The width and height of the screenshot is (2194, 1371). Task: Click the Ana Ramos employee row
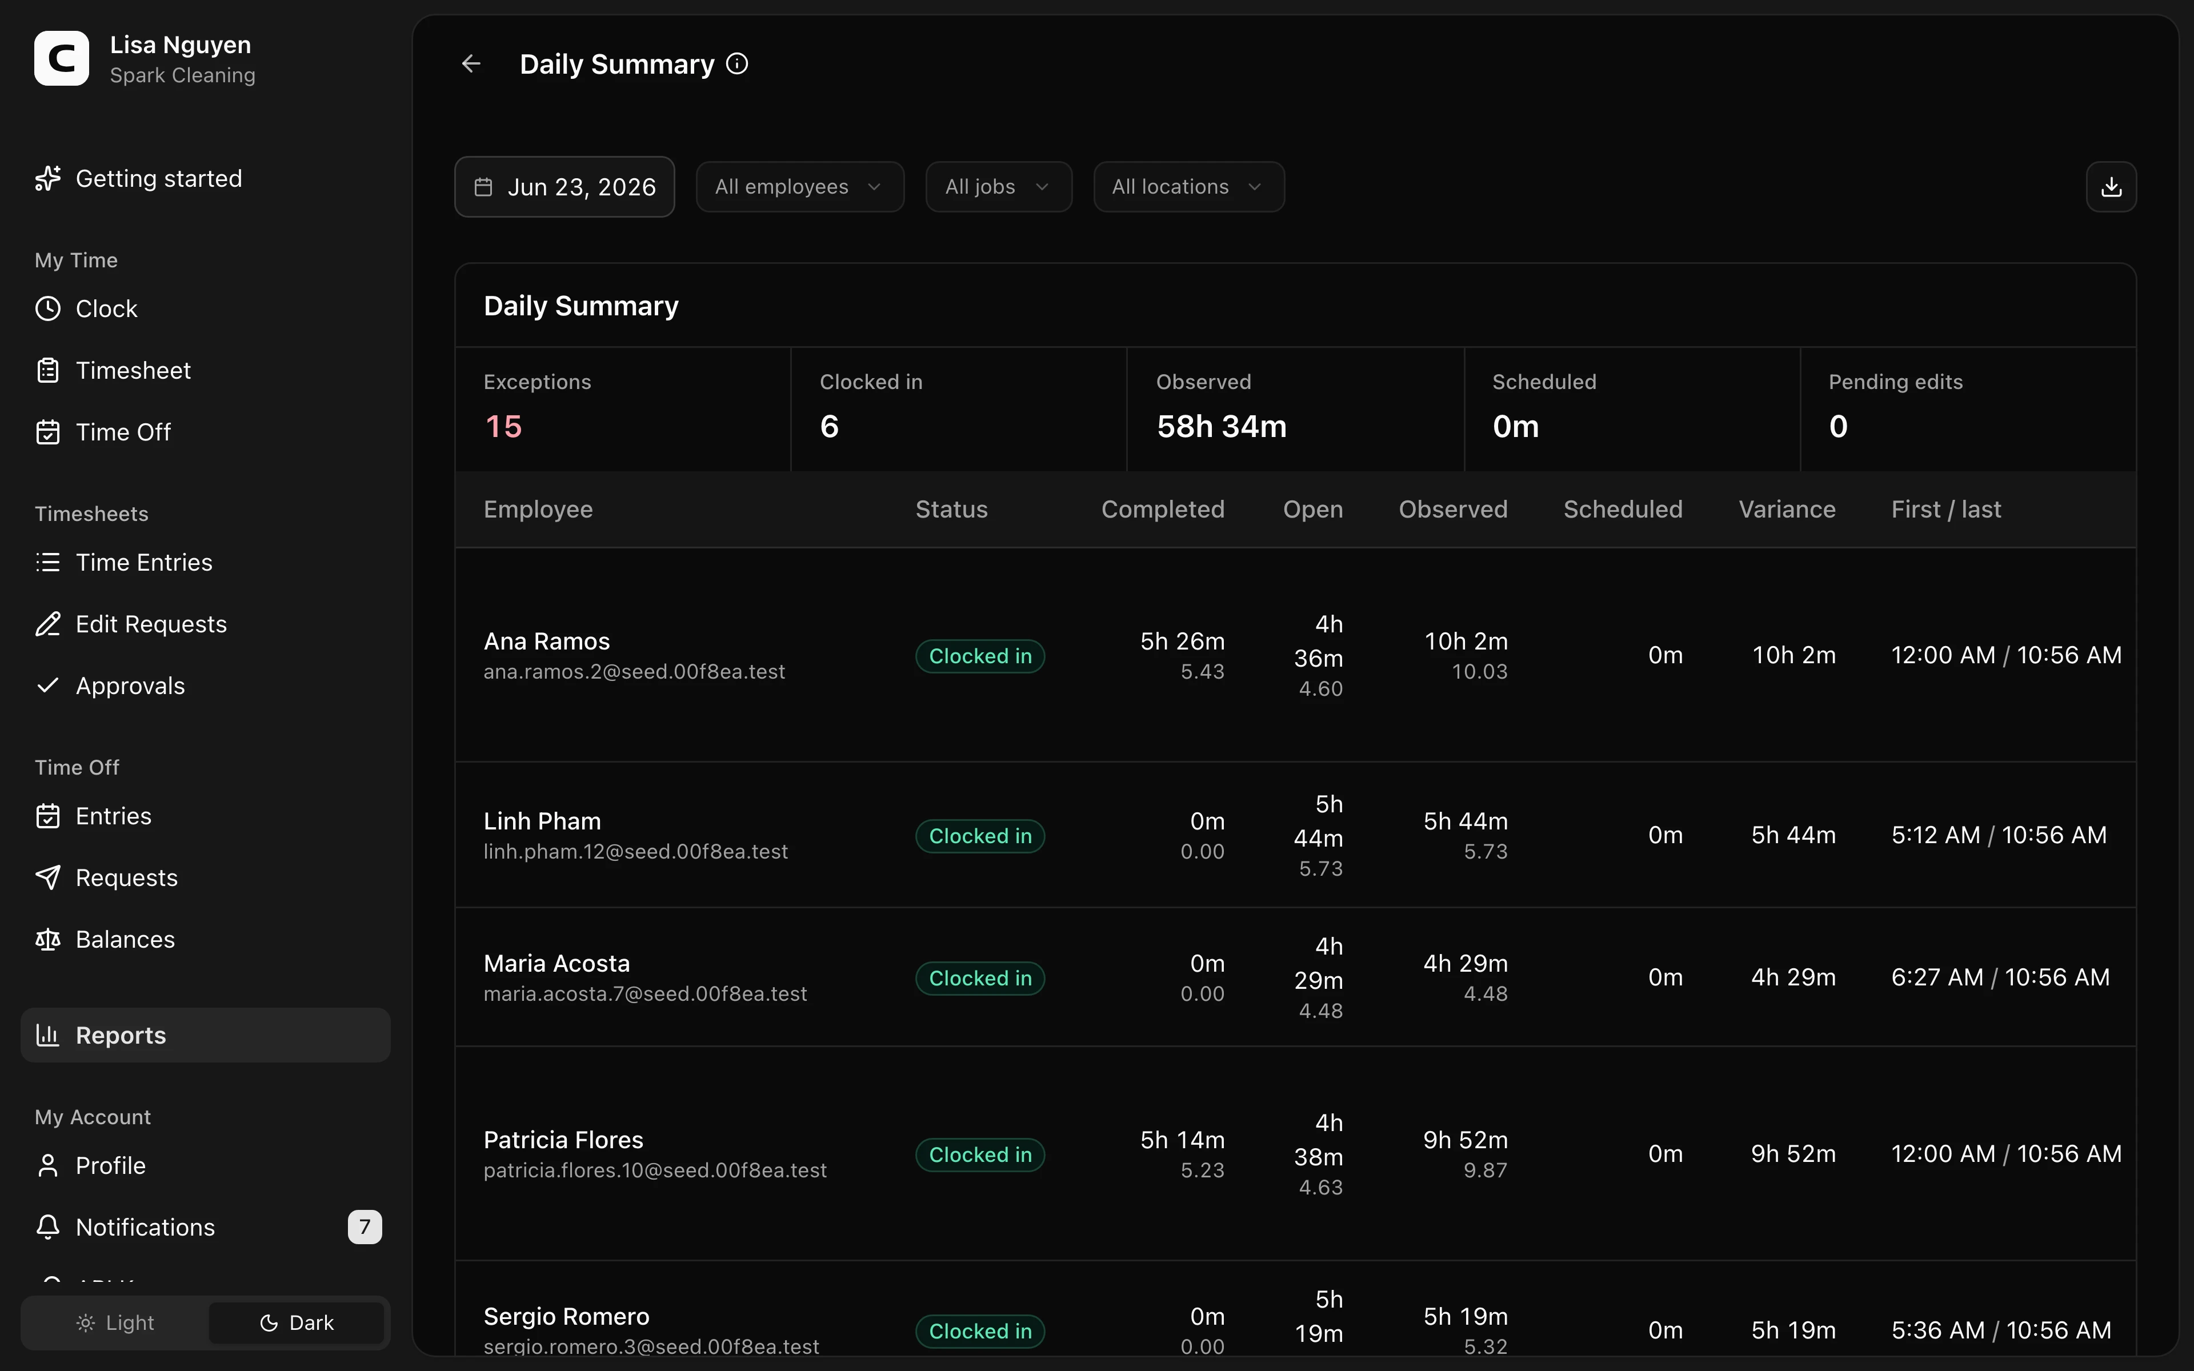[x=1296, y=655]
